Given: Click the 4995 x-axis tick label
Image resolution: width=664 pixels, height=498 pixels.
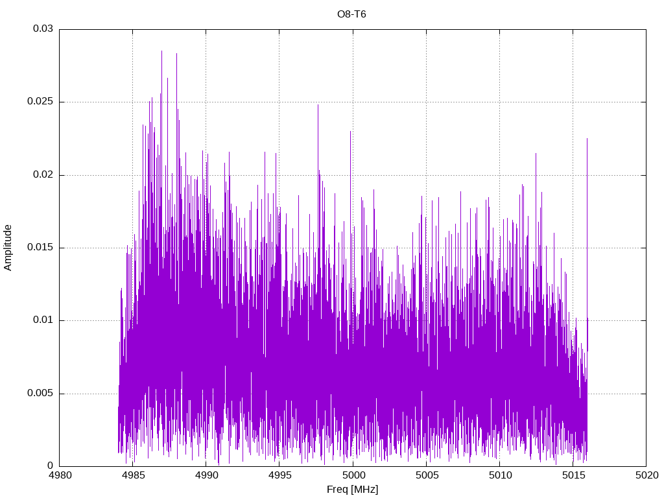Looking at the screenshot, I should pyautogui.click(x=280, y=475).
